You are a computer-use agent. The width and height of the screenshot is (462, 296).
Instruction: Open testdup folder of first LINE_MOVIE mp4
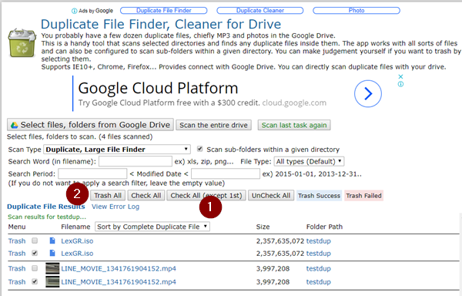319,269
